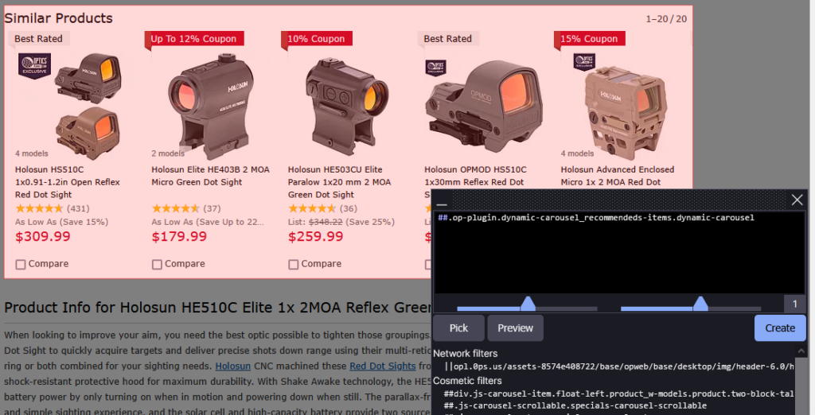Click Best Rated label on Holosun HS510C
The image size is (815, 415).
pyautogui.click(x=38, y=38)
